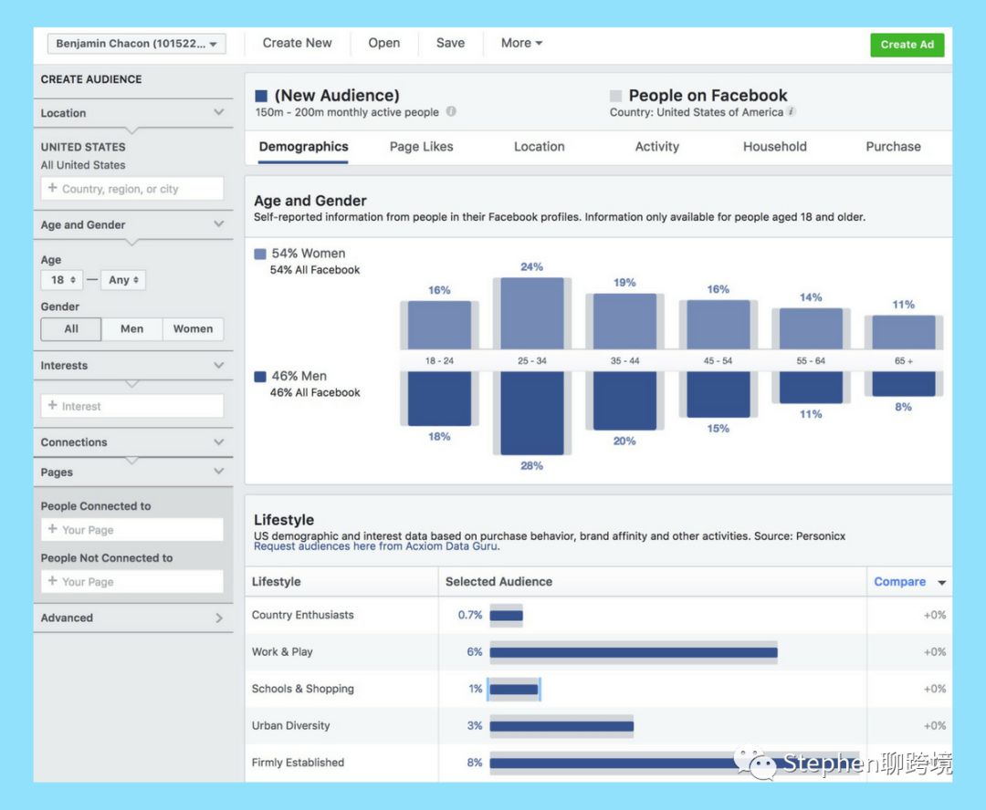Switch to the Page Likes tab
The height and width of the screenshot is (810, 986).
(x=421, y=147)
